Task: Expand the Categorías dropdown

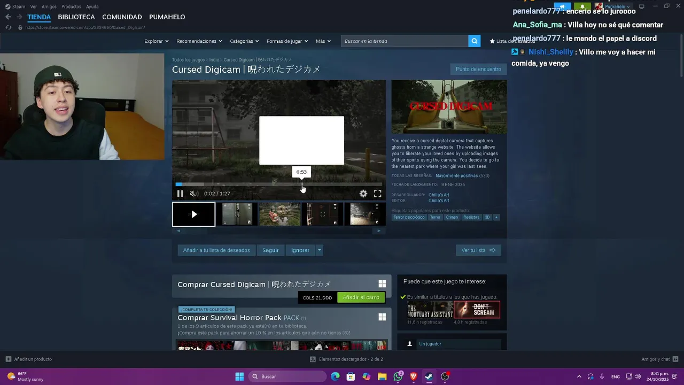Action: 244,41
